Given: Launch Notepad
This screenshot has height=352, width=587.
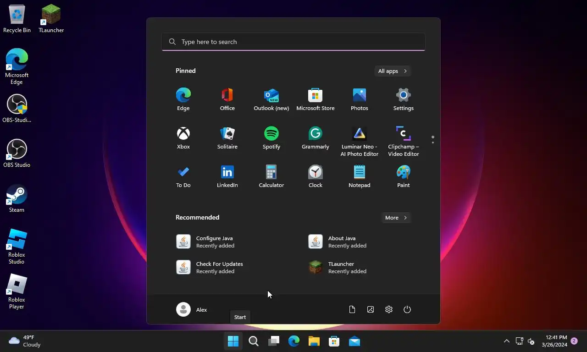Looking at the screenshot, I should click(x=359, y=176).
